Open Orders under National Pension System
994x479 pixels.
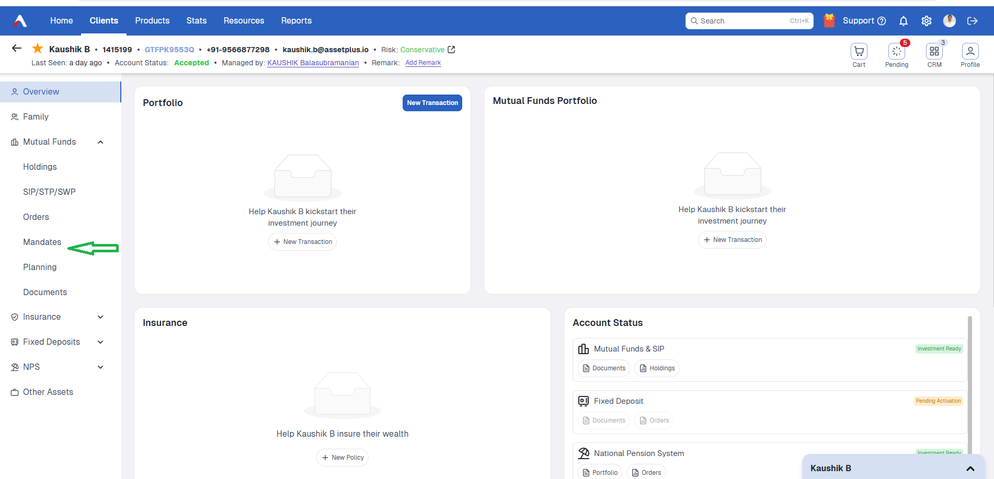point(646,472)
